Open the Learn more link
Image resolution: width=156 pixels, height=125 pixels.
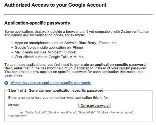pos(13,75)
